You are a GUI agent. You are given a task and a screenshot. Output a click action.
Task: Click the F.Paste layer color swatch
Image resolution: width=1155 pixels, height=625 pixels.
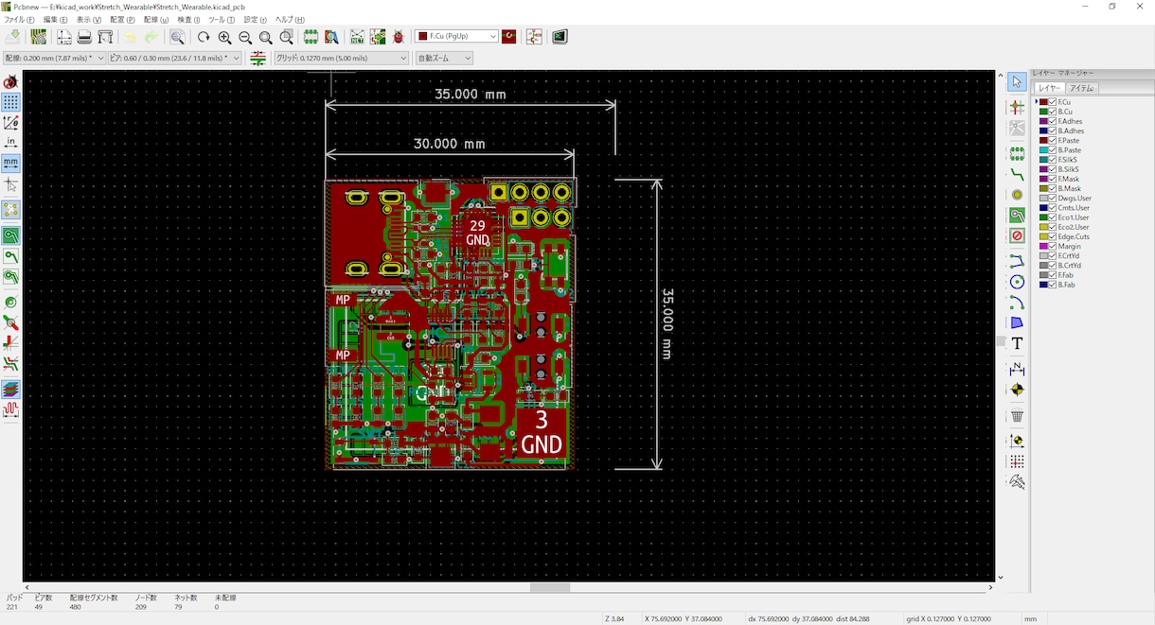pos(1043,141)
